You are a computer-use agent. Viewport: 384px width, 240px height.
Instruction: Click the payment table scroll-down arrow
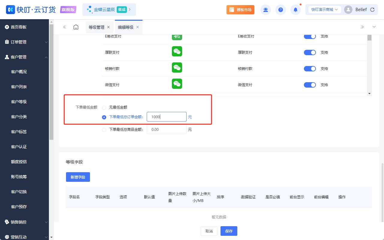point(369,94)
